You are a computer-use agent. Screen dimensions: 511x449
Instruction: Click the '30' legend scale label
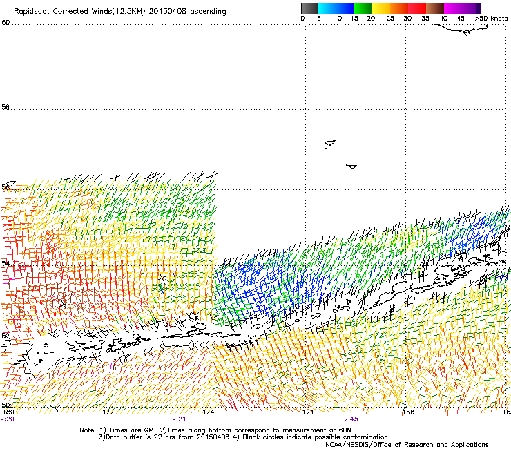pyautogui.click(x=407, y=19)
